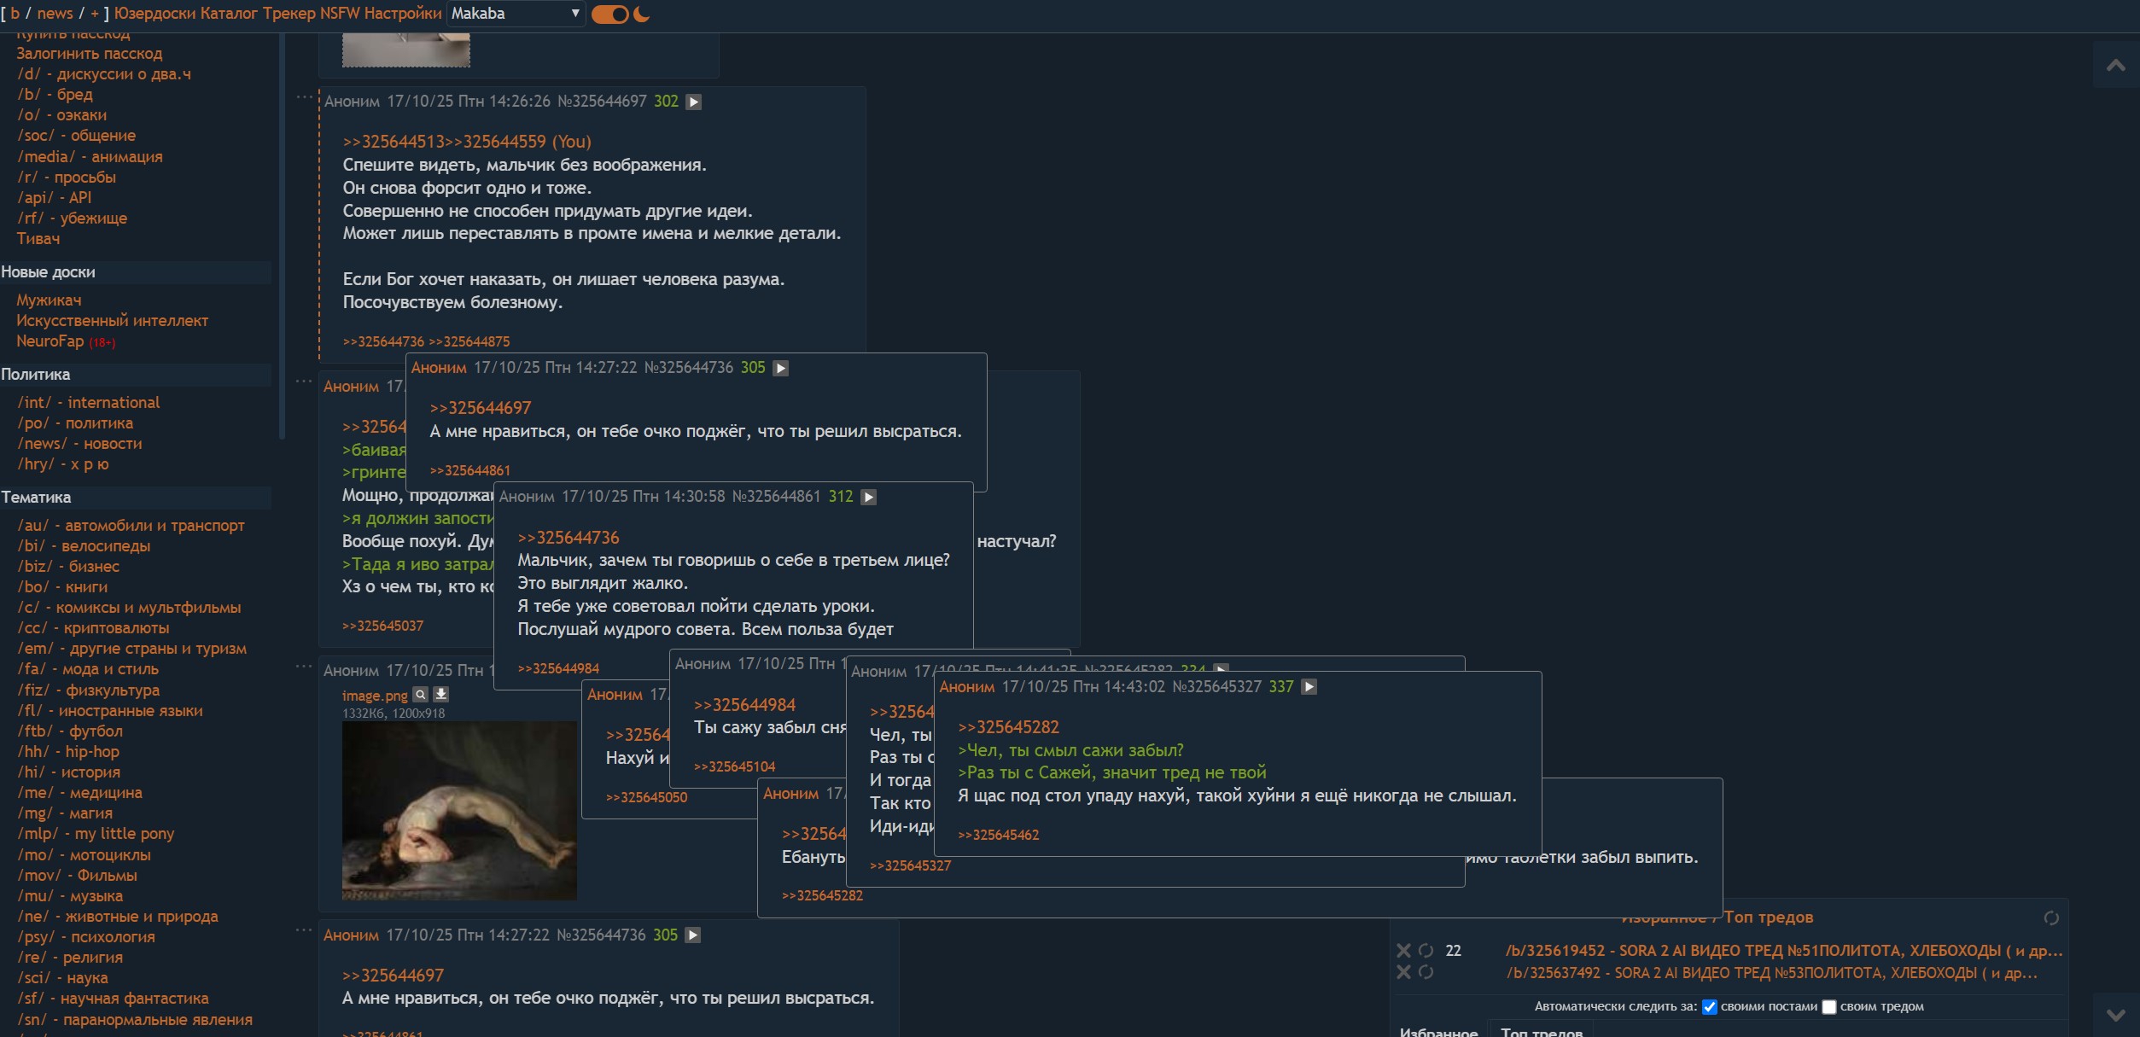Click refresh icon in favorites panel header
The width and height of the screenshot is (2140, 1037).
tap(2051, 918)
